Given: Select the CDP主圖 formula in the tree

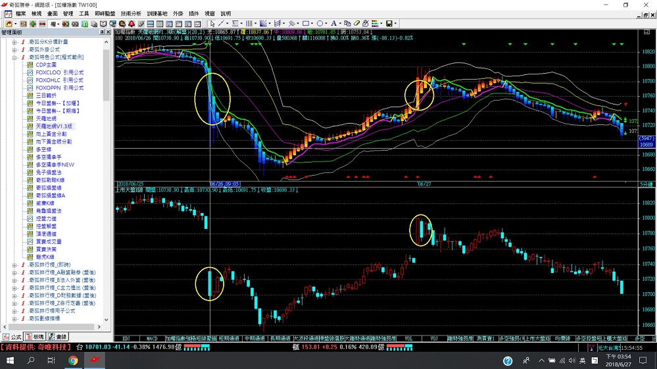Looking at the screenshot, I should [x=47, y=65].
